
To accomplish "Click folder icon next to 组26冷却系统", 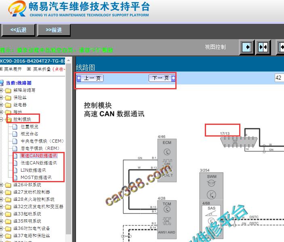I will [8, 185].
